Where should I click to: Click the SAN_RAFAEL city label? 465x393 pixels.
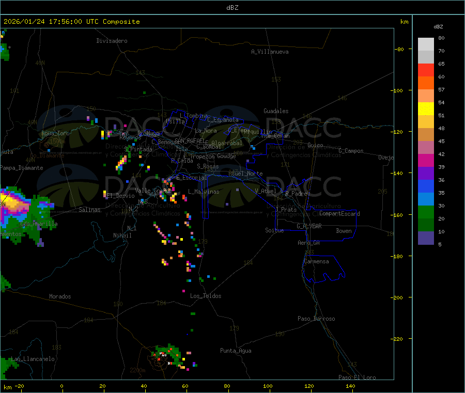tap(190, 140)
